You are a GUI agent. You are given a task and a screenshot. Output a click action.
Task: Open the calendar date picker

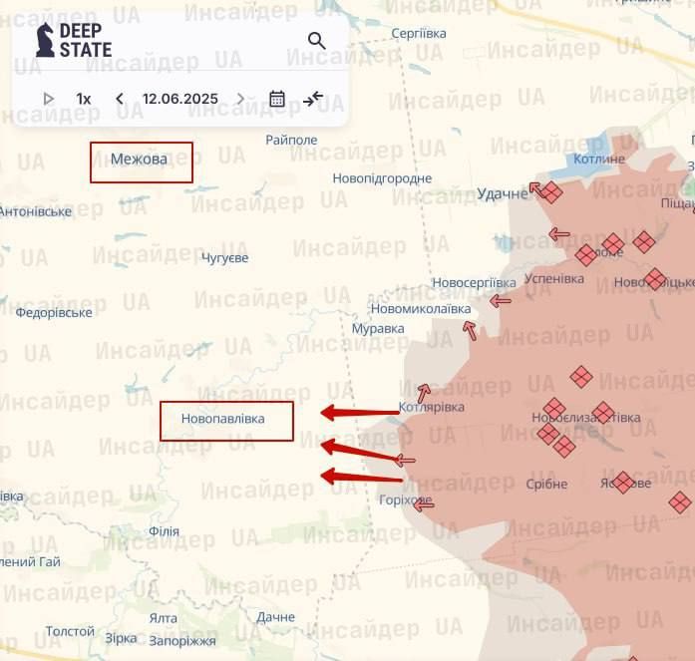click(x=277, y=99)
